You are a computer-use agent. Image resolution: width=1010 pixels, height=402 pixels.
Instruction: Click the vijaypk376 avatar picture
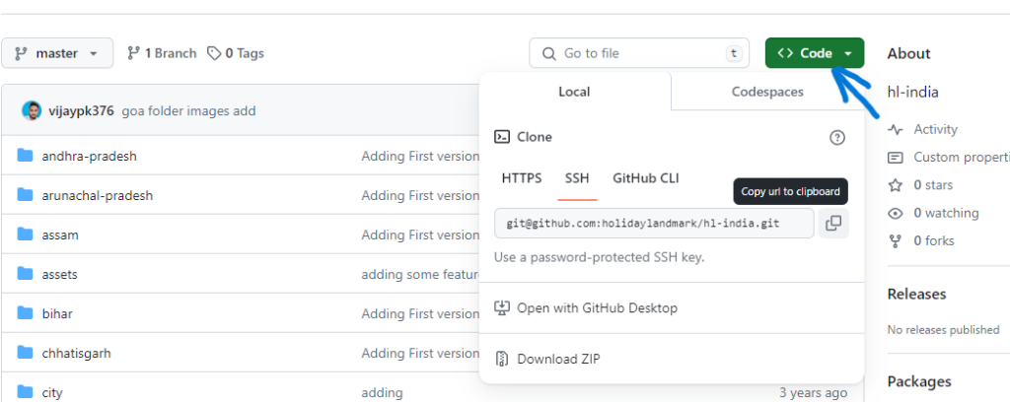32,110
